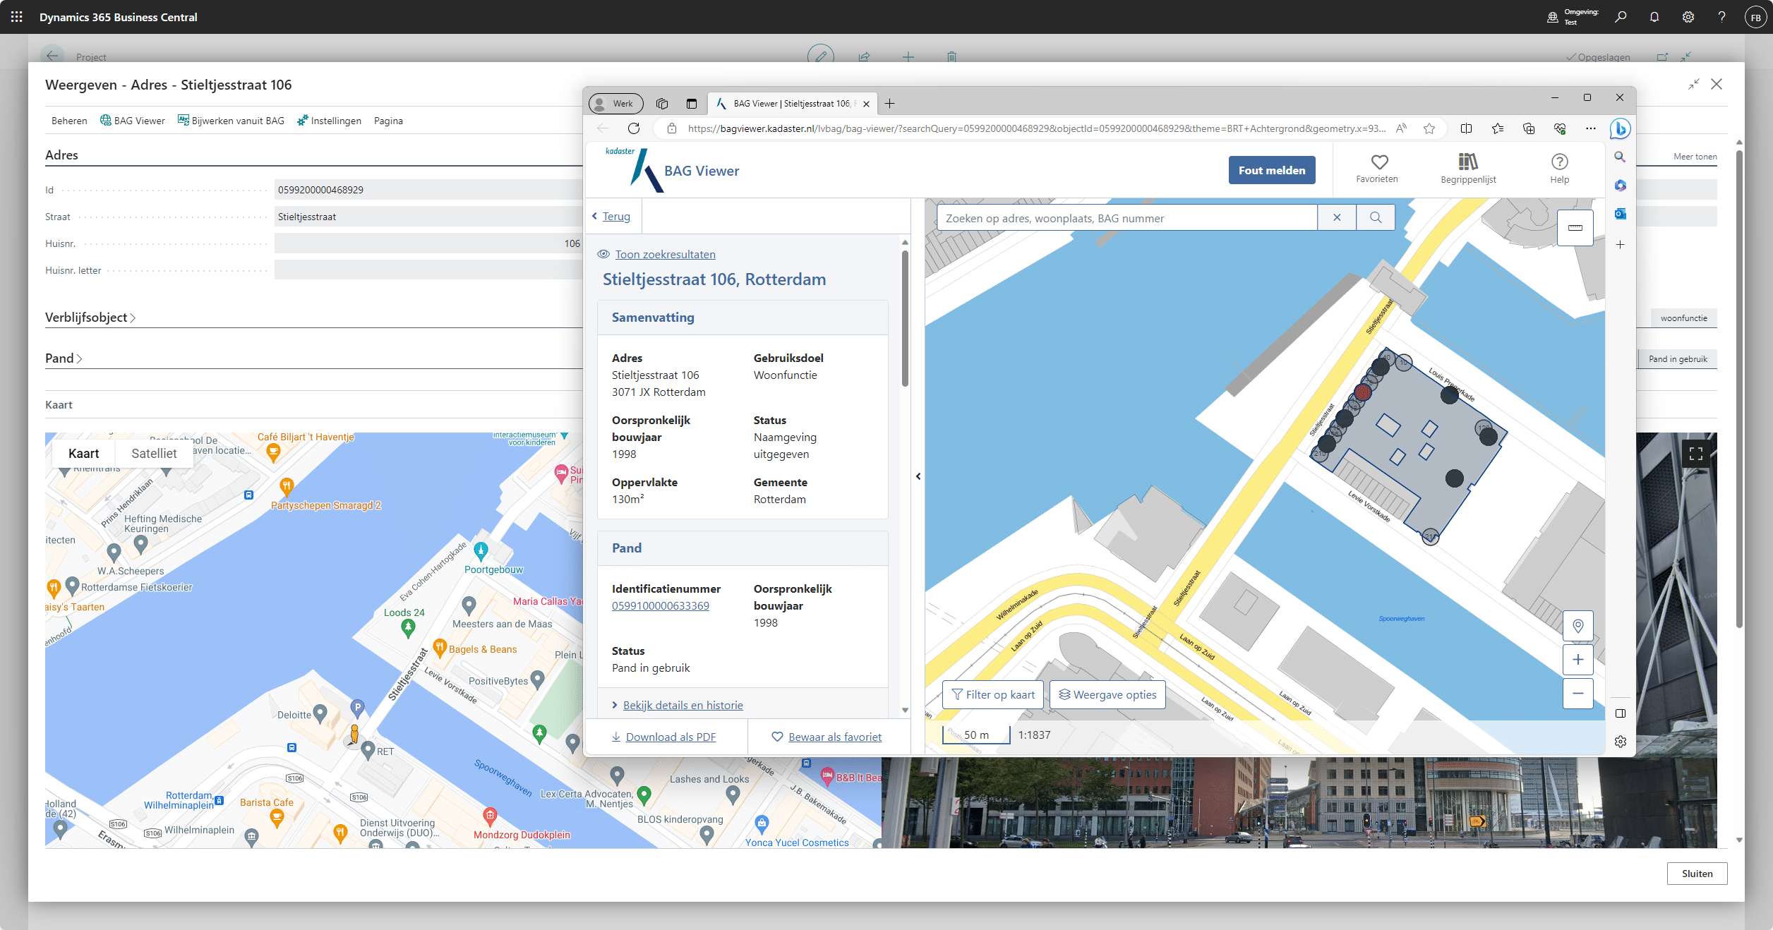
Task: Click the map location pin button
Action: click(x=1577, y=626)
